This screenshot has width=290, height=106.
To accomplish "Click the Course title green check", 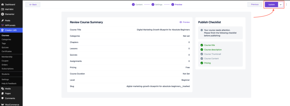I will coord(202,45).
